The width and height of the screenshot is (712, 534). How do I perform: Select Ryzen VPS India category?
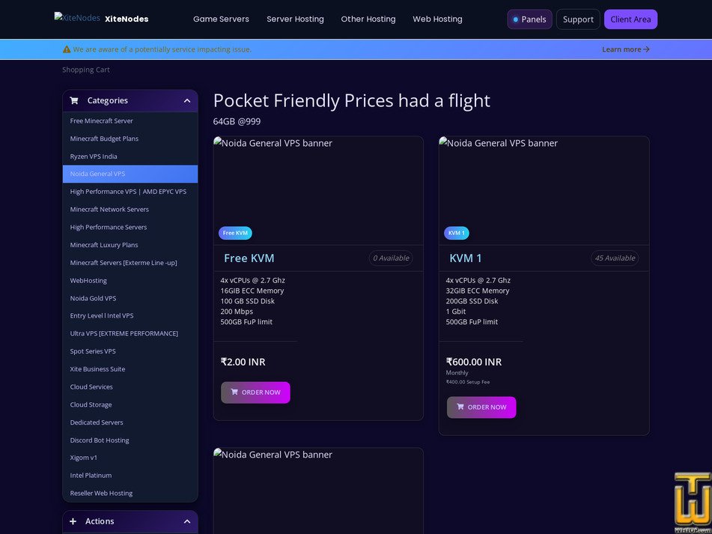(x=94, y=157)
